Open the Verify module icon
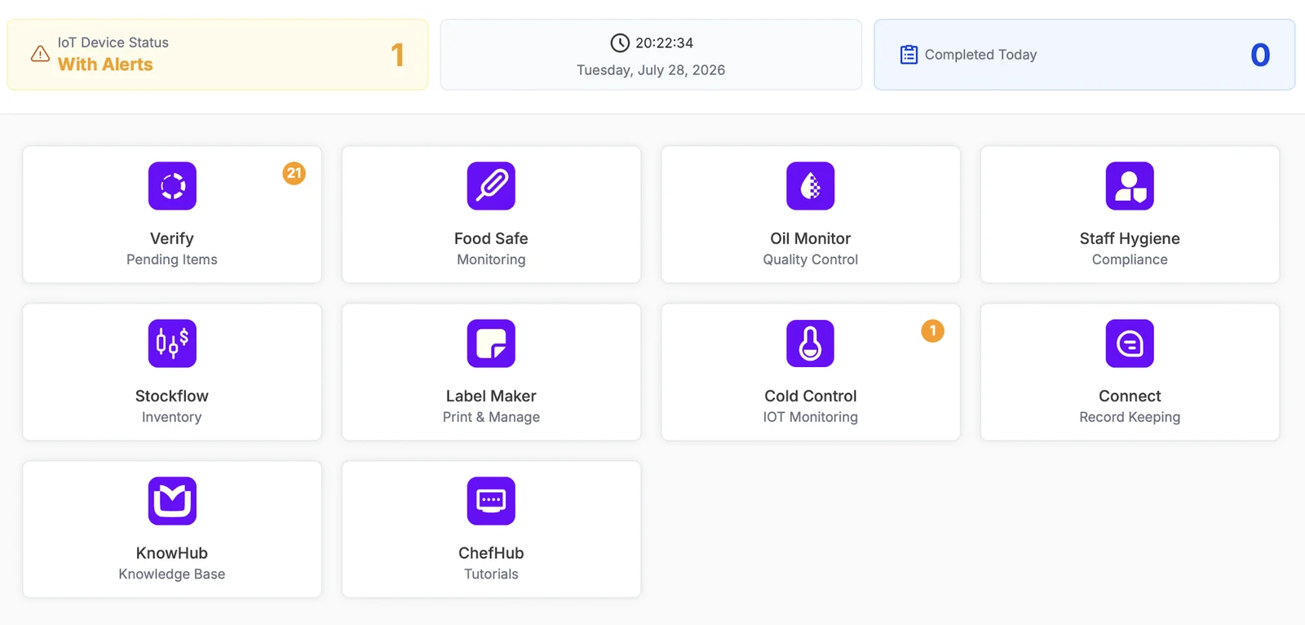Screen dimensions: 1305x625 point(172,186)
